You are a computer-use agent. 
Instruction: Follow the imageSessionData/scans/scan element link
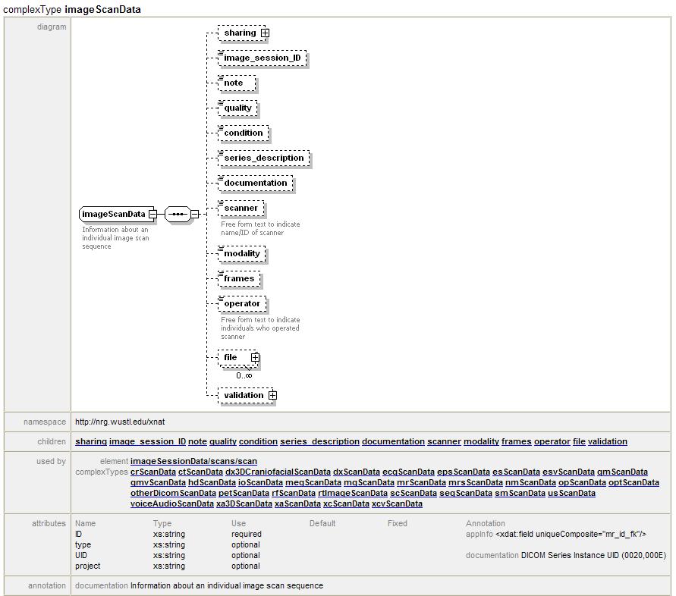point(193,461)
